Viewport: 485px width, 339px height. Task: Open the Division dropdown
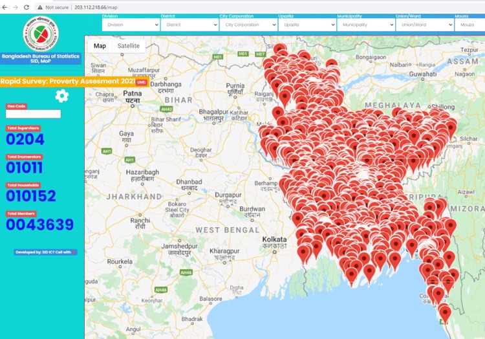[x=131, y=25]
